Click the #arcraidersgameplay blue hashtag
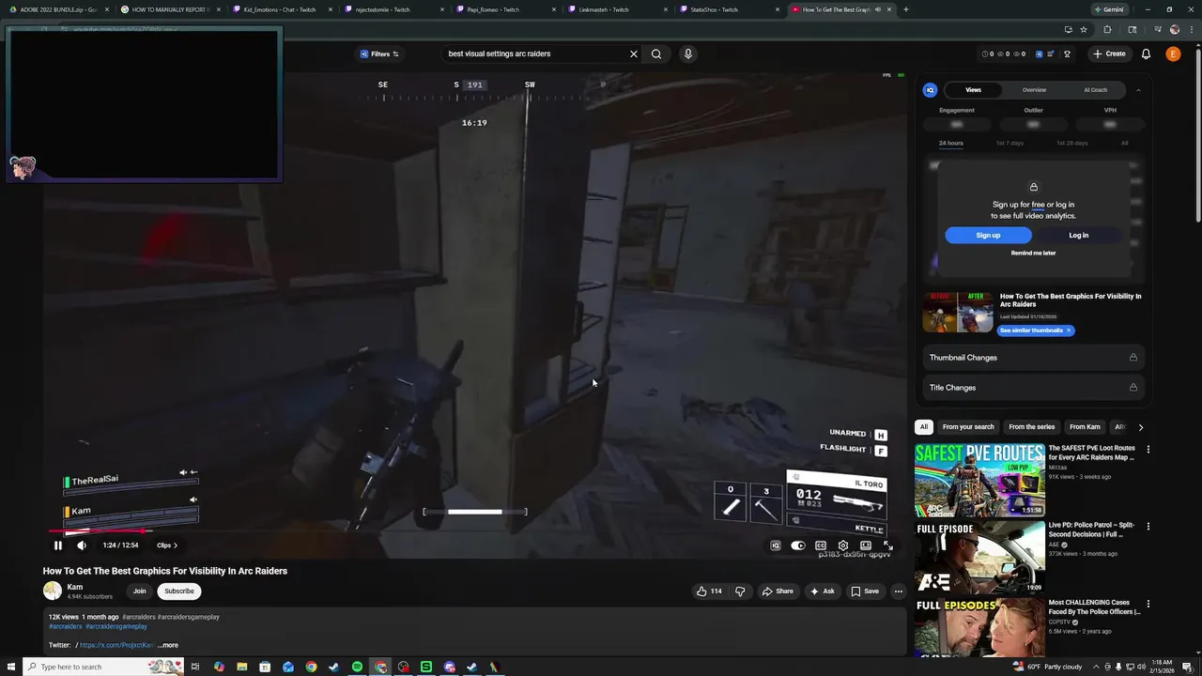The width and height of the screenshot is (1202, 676). pos(116,626)
